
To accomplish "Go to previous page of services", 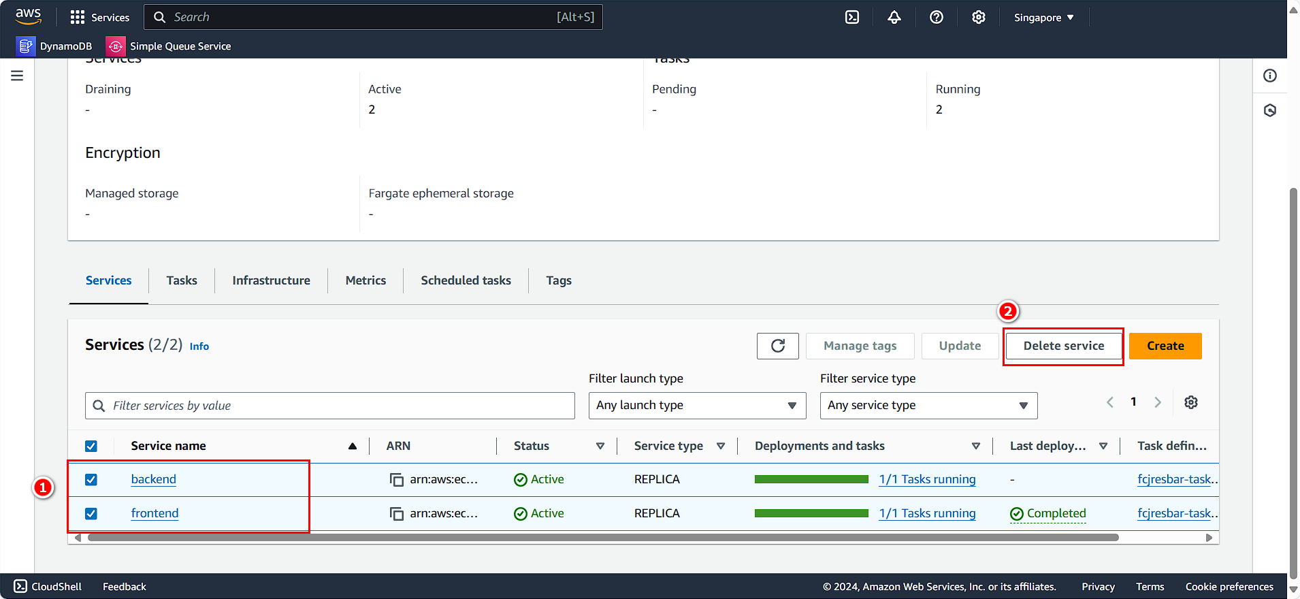I will [x=1110, y=402].
